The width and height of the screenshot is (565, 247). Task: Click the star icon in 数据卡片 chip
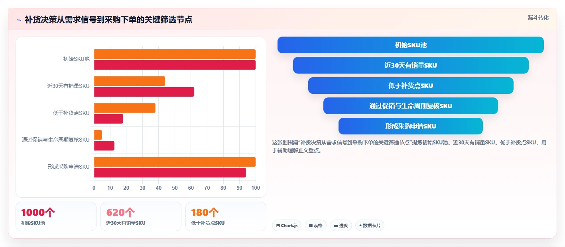coord(360,226)
